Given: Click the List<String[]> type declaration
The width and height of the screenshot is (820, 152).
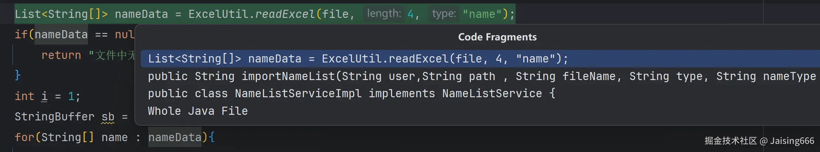Looking at the screenshot, I should [x=61, y=14].
